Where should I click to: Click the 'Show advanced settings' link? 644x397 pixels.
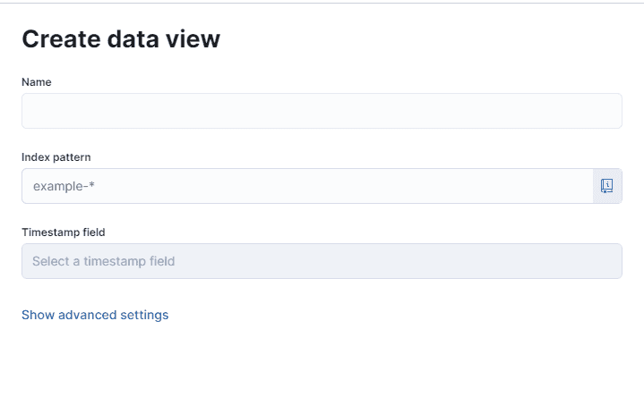pyautogui.click(x=95, y=315)
